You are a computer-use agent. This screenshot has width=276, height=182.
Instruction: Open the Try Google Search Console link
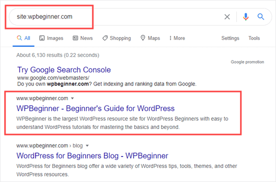coord(64,70)
